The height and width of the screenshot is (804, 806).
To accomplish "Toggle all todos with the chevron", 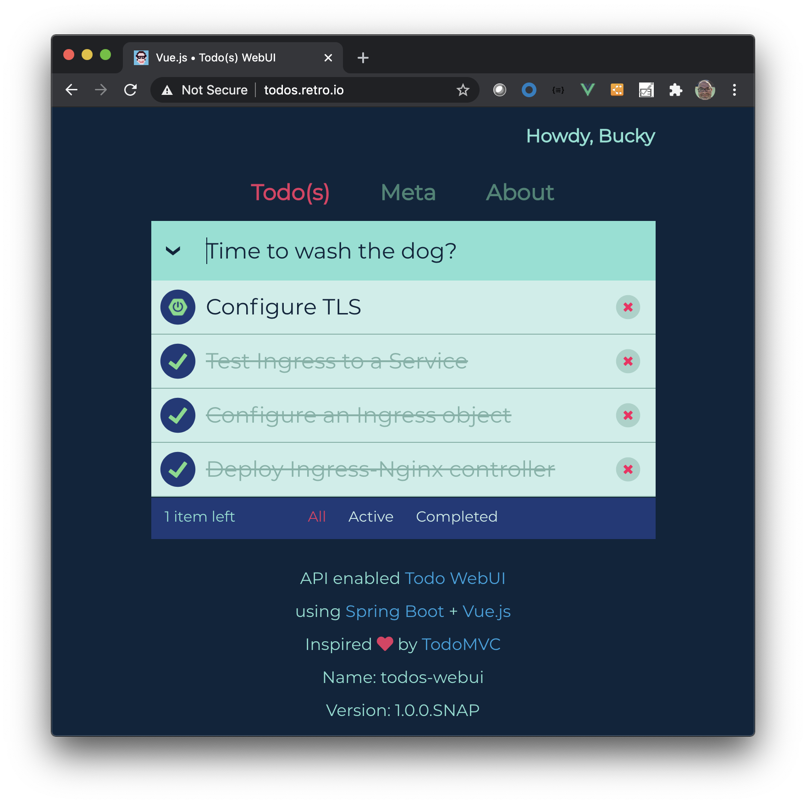I will pyautogui.click(x=173, y=251).
